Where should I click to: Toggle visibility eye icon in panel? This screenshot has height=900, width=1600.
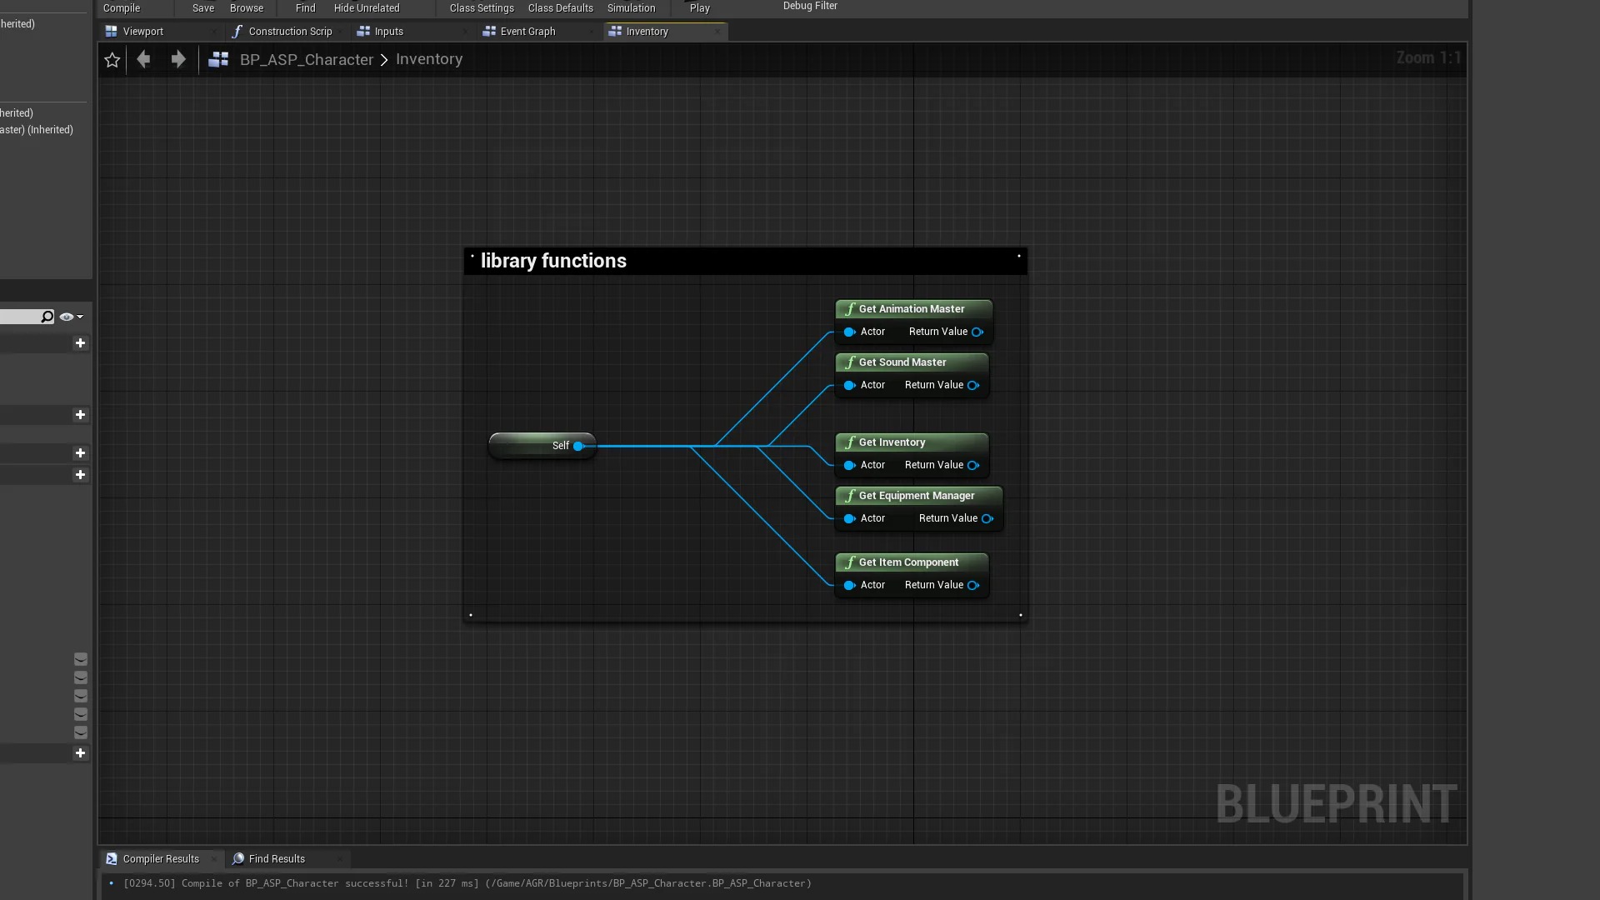(66, 317)
